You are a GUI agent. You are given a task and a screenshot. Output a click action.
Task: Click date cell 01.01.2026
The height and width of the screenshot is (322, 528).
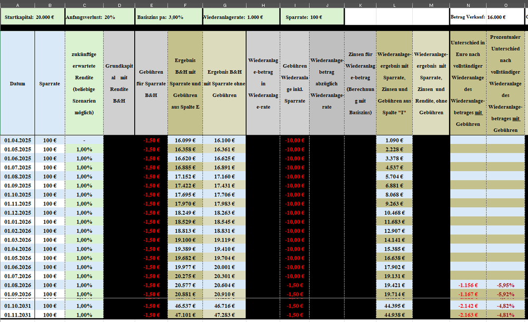click(x=17, y=222)
